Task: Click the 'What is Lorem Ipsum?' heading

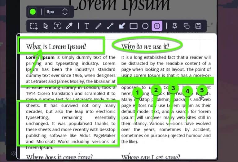Action: coord(56,46)
